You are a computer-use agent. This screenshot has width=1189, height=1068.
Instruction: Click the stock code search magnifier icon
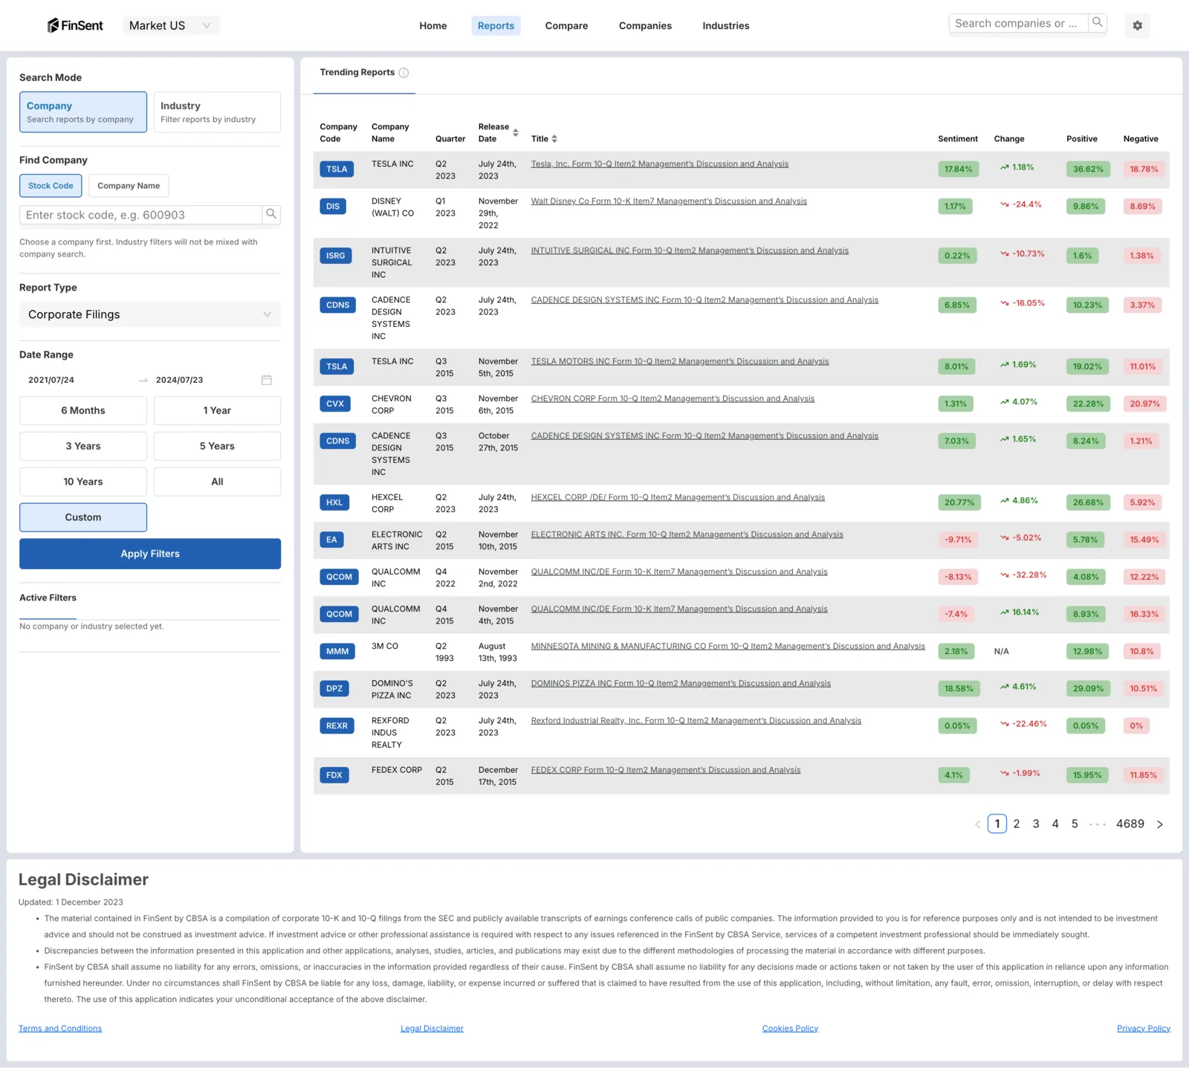[271, 215]
